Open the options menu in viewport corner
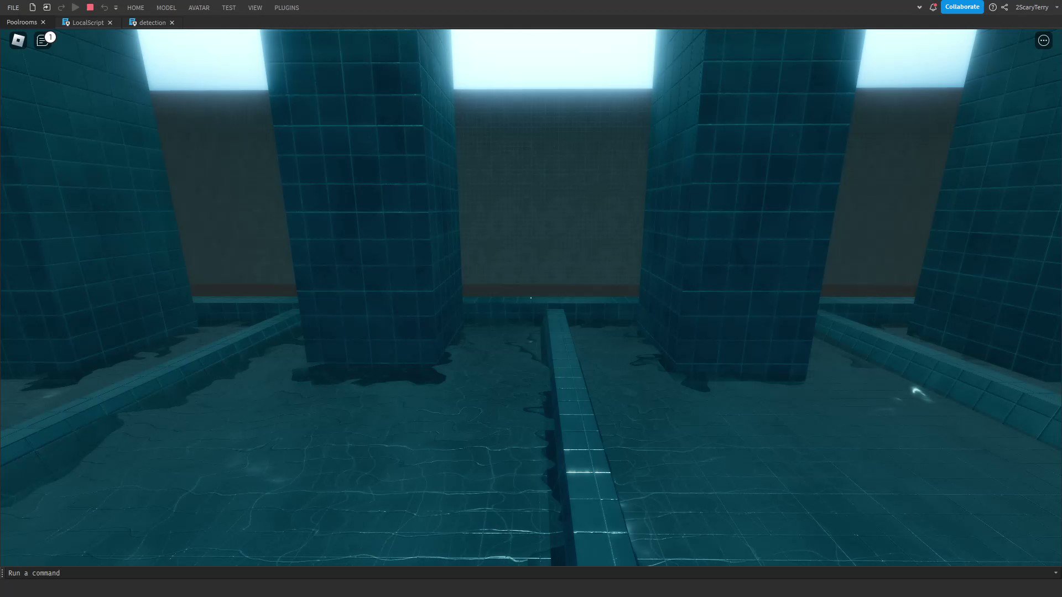The width and height of the screenshot is (1062, 597). click(x=1043, y=40)
